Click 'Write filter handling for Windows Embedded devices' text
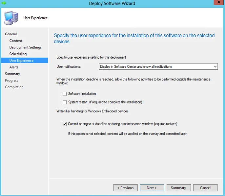 pos(92,111)
